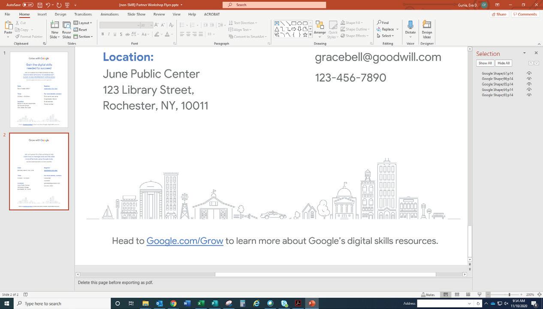Open the ACROBAT tab
The width and height of the screenshot is (543, 309).
[x=212, y=14]
